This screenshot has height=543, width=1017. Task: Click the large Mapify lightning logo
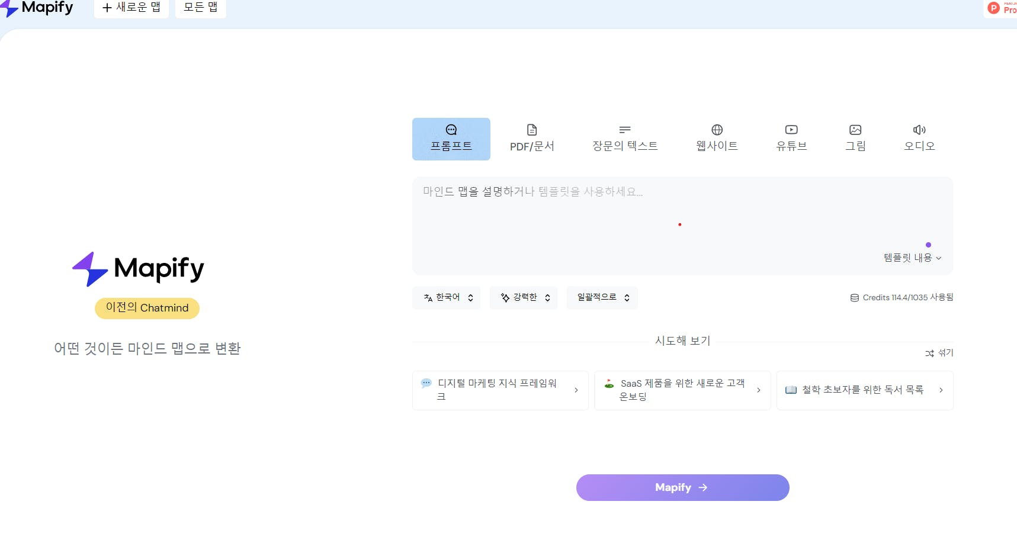tap(138, 269)
